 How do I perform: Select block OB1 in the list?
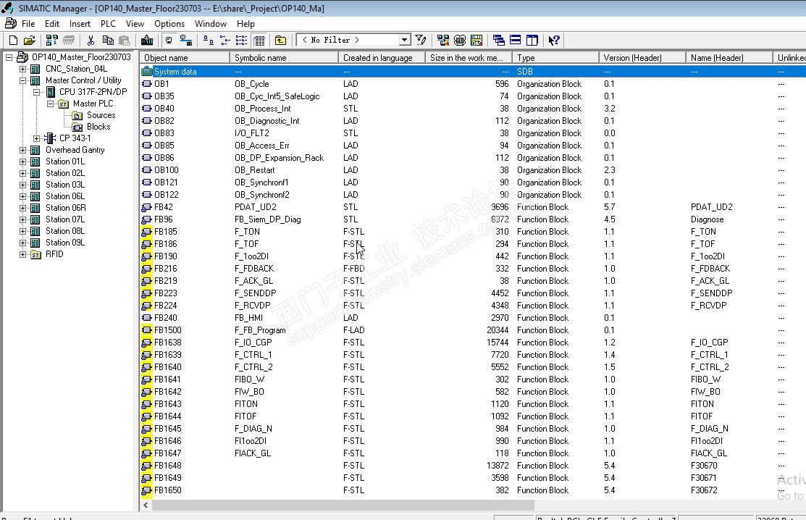click(161, 84)
